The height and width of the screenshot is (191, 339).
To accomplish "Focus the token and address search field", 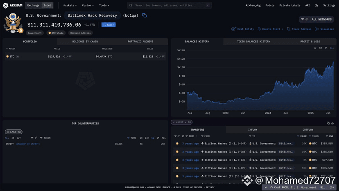I will tap(169, 5).
